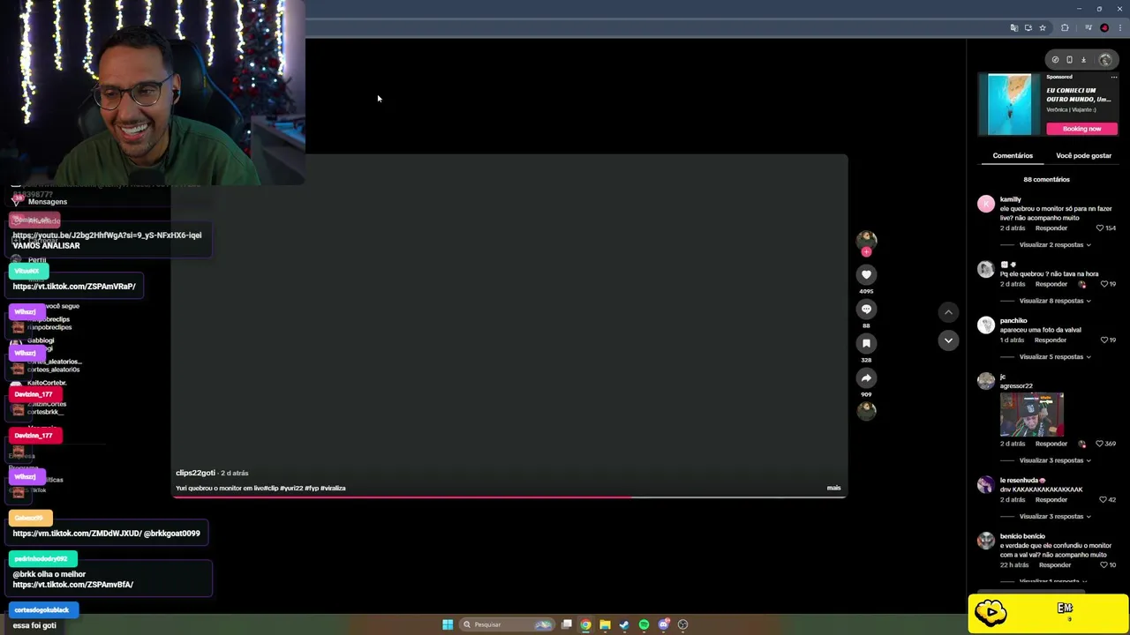Open Task View on the taskbar
This screenshot has height=635, width=1130.
point(567,624)
